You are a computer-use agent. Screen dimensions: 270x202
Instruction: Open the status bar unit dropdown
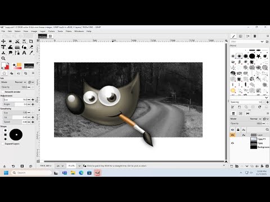pos(60,166)
